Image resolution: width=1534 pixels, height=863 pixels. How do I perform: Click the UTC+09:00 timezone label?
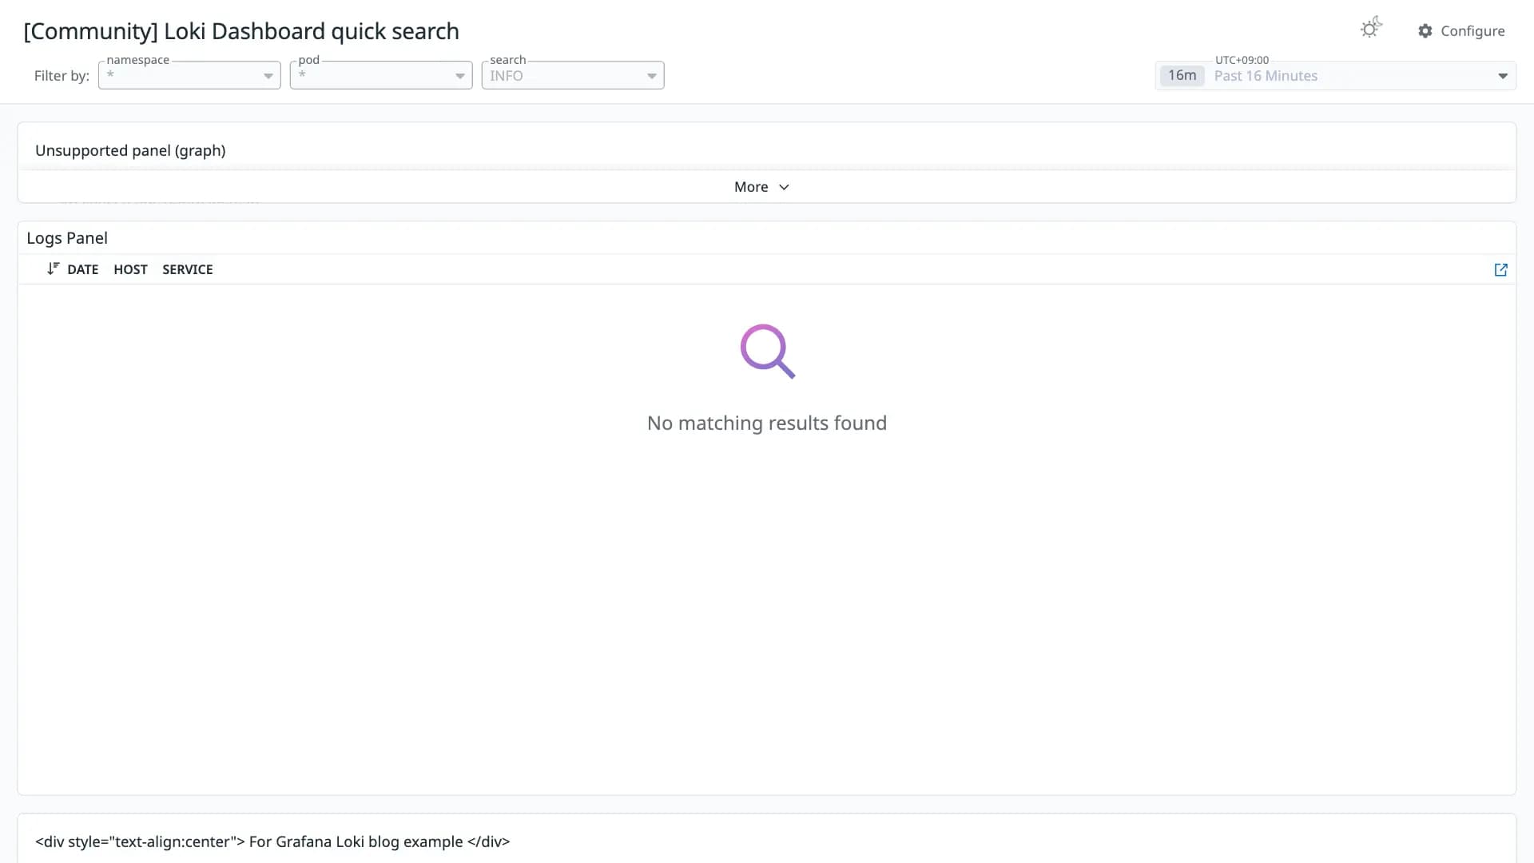(x=1242, y=60)
